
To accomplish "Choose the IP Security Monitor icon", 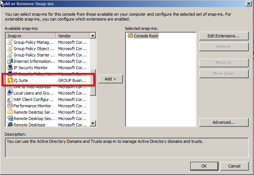I will [x=10, y=68].
